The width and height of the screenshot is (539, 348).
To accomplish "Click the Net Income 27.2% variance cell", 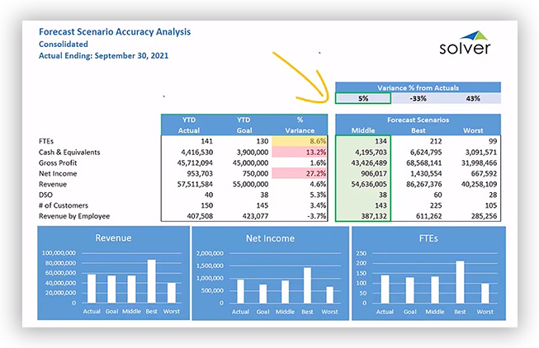I will point(299,173).
